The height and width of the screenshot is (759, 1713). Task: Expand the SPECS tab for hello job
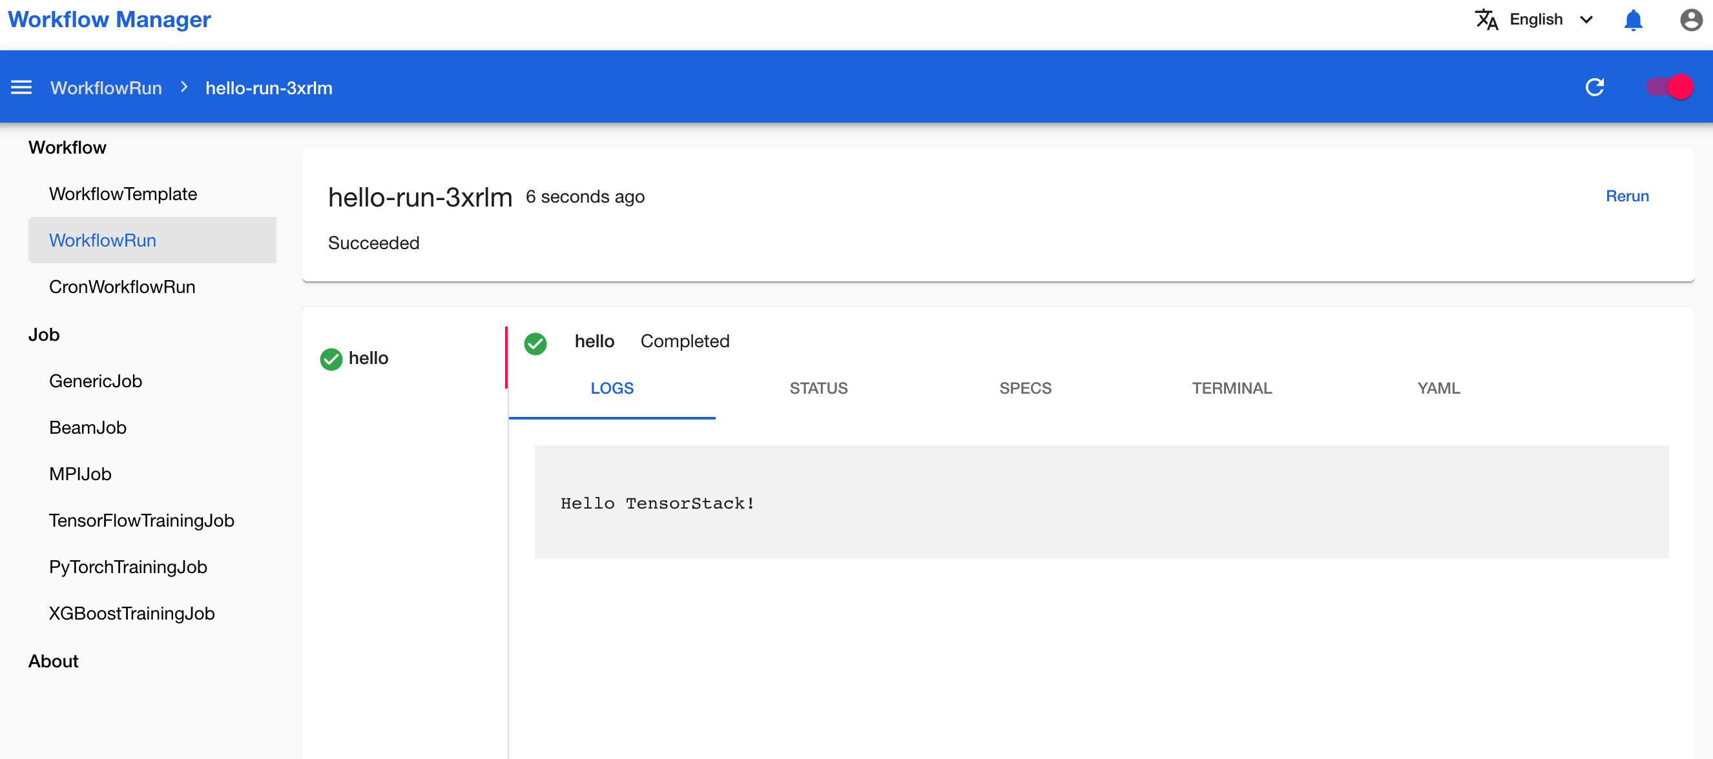tap(1024, 389)
